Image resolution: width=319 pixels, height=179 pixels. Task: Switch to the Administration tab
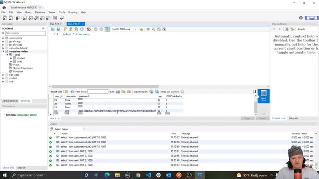pyautogui.click(x=10, y=101)
